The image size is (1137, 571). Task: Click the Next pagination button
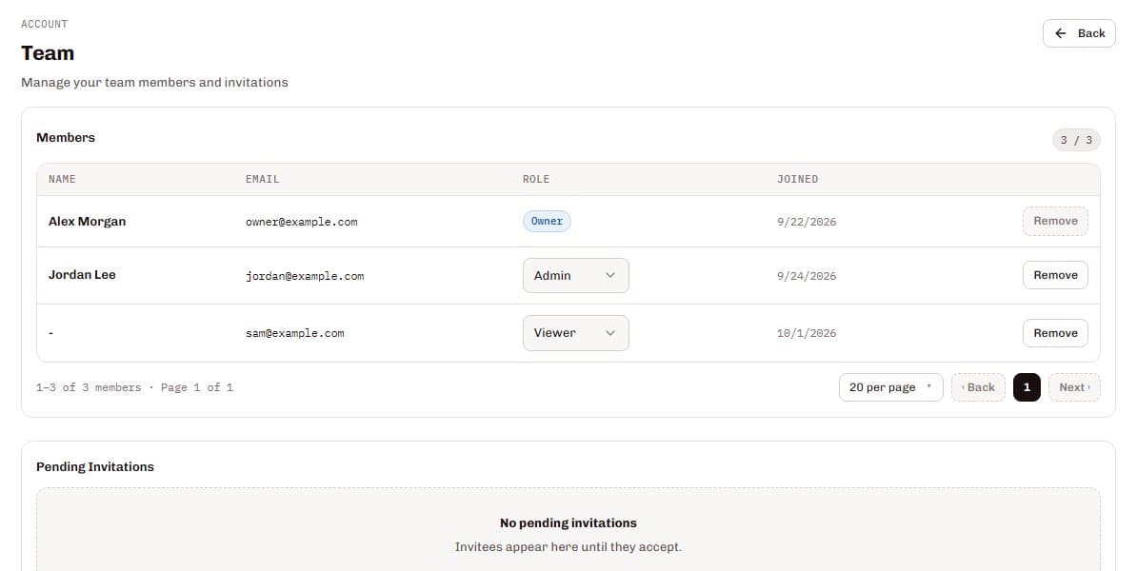point(1074,387)
